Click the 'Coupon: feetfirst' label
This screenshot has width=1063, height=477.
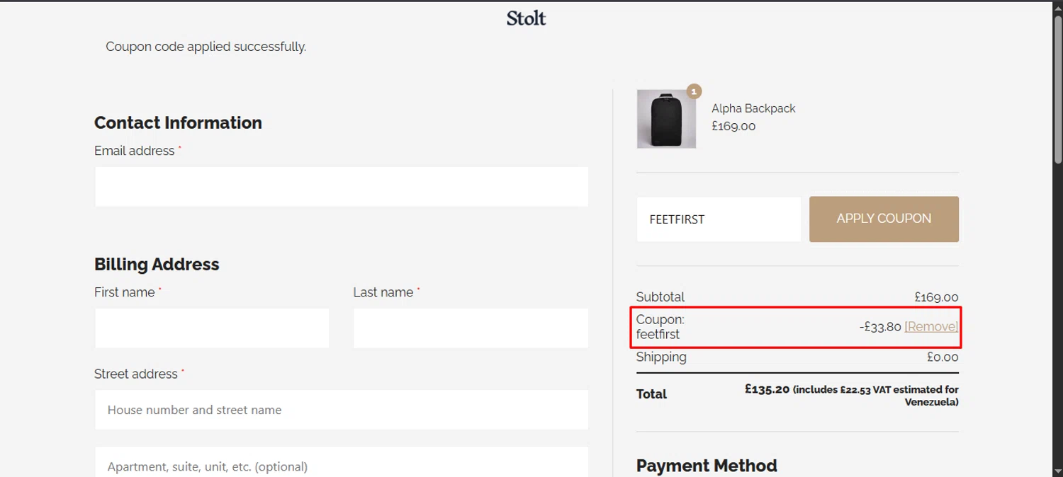coord(660,327)
